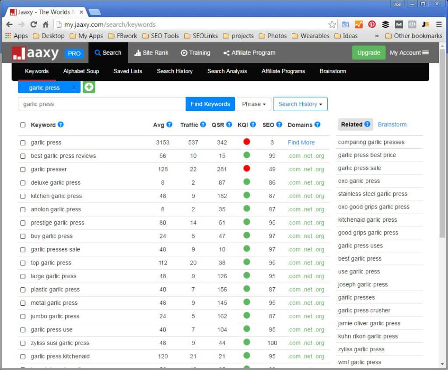Image resolution: width=448 pixels, height=370 pixels.
Task: Open the Site Rank nav tab
Action: click(151, 52)
